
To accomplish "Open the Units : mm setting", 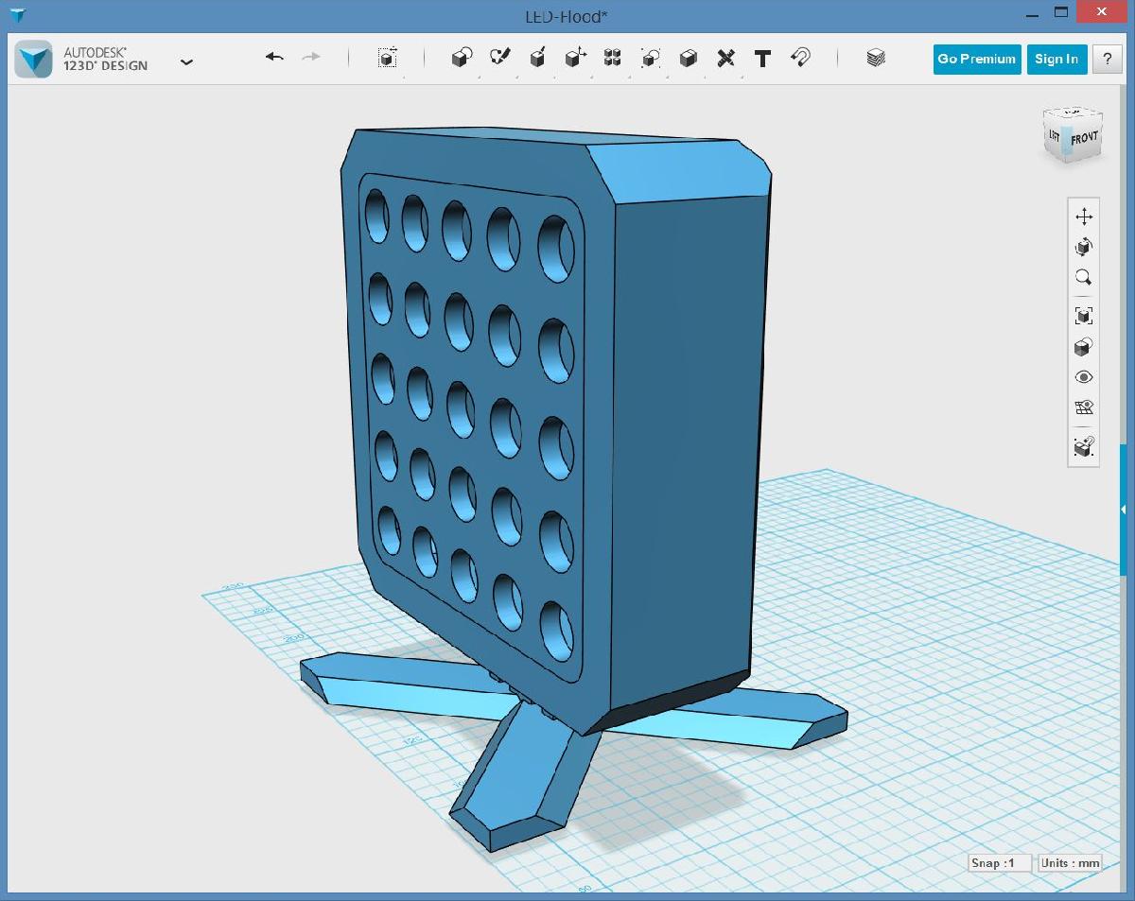I will tap(1070, 862).
